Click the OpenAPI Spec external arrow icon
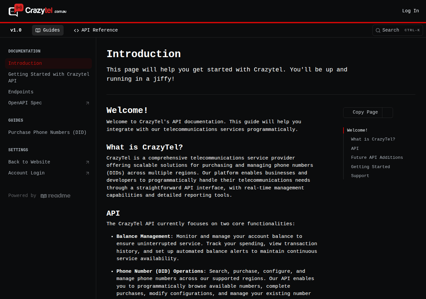426x299 pixels. point(88,103)
